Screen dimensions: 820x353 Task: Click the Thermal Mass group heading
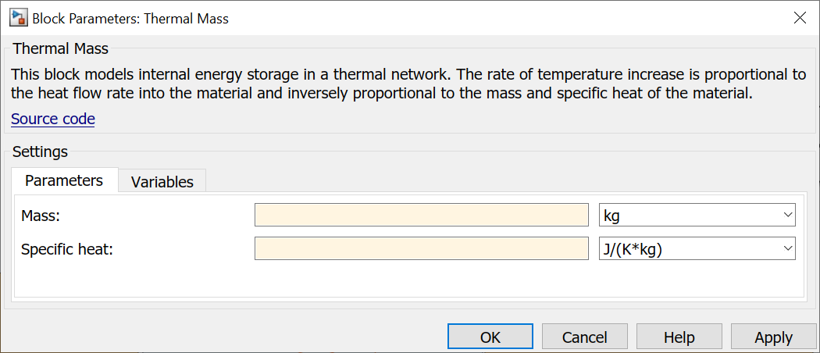[x=61, y=49]
